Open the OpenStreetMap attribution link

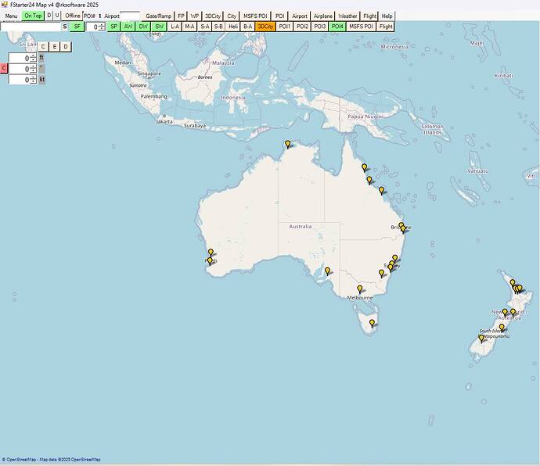52,460
